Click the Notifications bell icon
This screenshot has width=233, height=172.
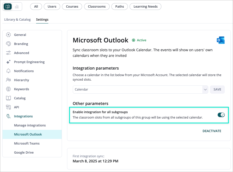coord(9,71)
